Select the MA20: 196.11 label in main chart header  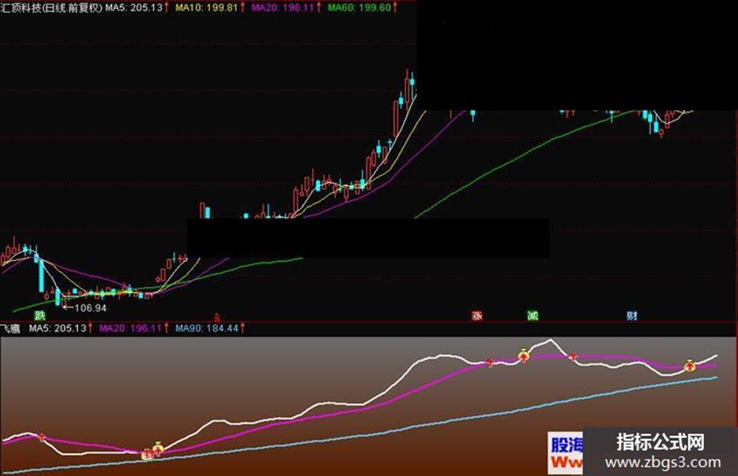click(283, 8)
